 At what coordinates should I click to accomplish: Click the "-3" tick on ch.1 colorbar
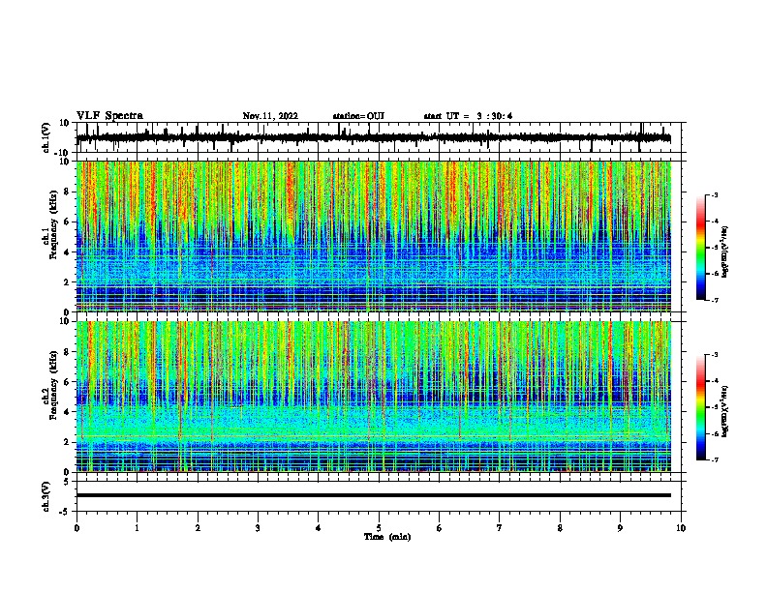[714, 194]
